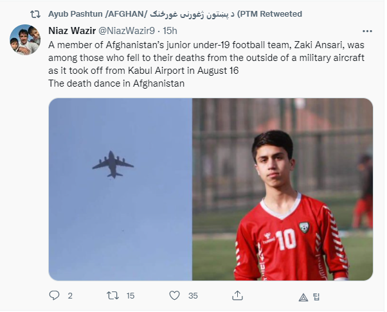This screenshot has width=387, height=312.
Task: Open the @NiazWazir9 handle link
Action: click(x=127, y=31)
